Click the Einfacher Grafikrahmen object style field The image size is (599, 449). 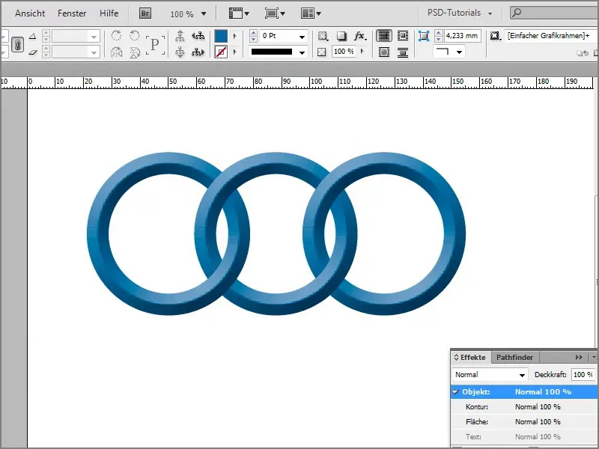[x=550, y=36]
